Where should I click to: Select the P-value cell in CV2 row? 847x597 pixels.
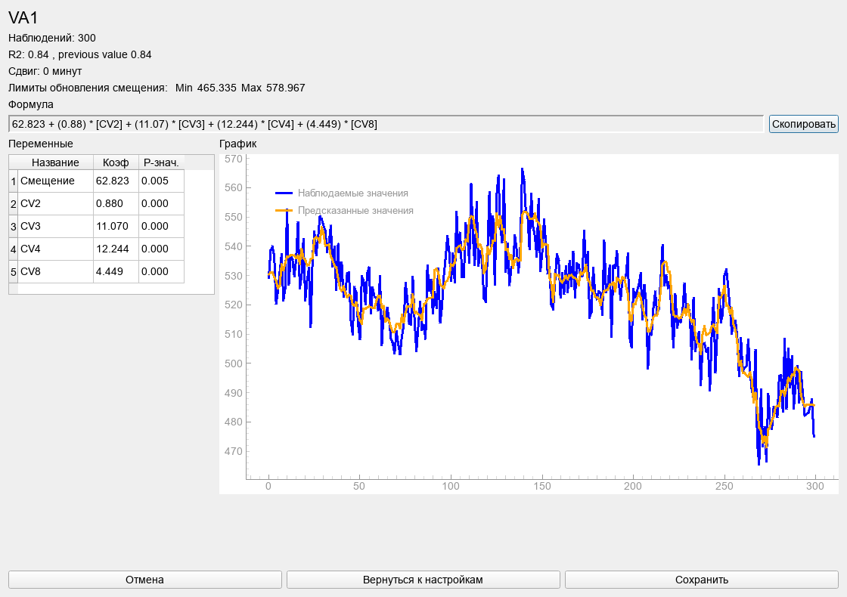(162, 203)
